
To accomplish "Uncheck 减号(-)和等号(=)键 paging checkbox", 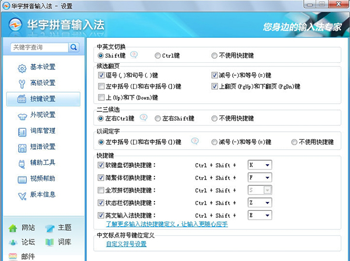I will (x=215, y=75).
